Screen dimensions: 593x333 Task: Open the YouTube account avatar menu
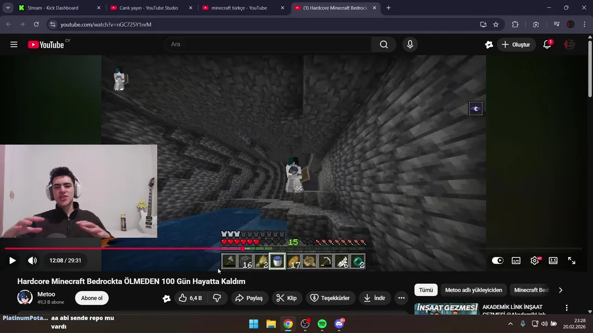pos(570,44)
